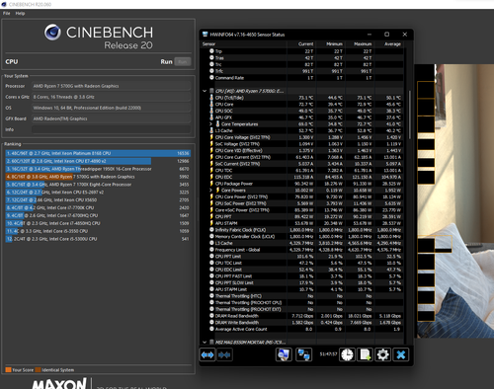
Task: Select ranking entry Intel Xeon Platinum 8168 CPU
Action: [x=98, y=153]
